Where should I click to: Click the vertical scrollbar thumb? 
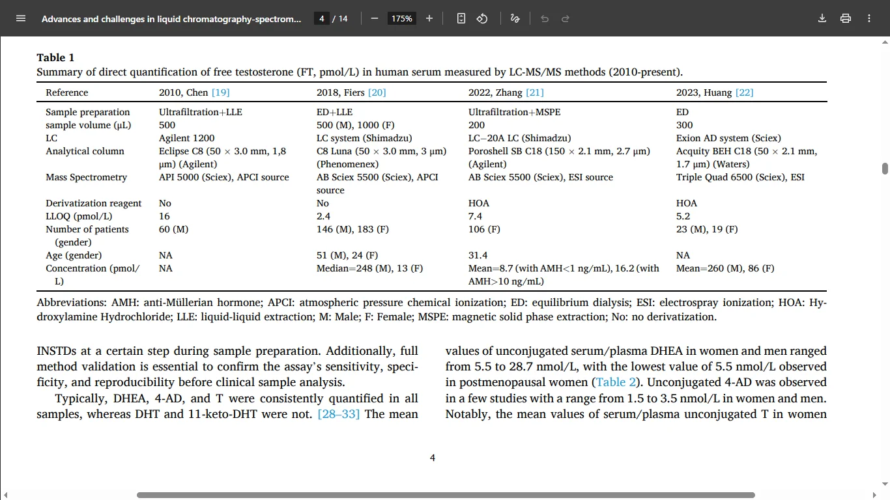[885, 169]
